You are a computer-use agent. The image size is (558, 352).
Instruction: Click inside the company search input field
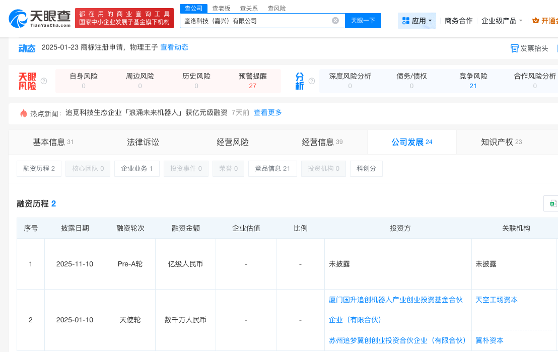[254, 21]
